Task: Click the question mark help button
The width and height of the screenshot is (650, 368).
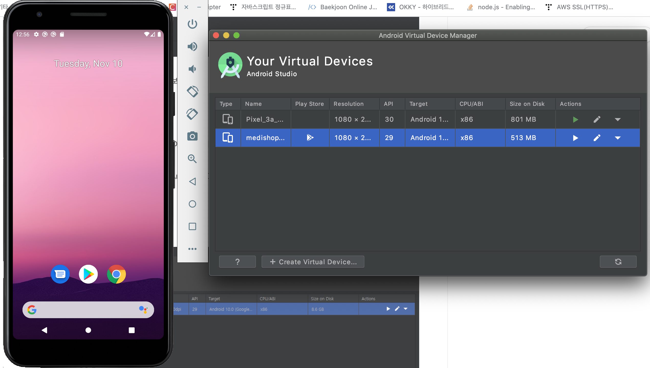Action: click(x=237, y=262)
